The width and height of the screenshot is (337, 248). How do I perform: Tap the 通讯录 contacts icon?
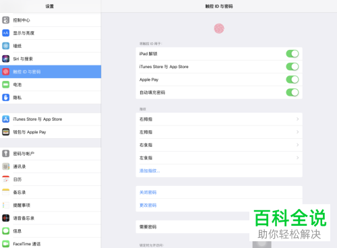[x=6, y=166]
